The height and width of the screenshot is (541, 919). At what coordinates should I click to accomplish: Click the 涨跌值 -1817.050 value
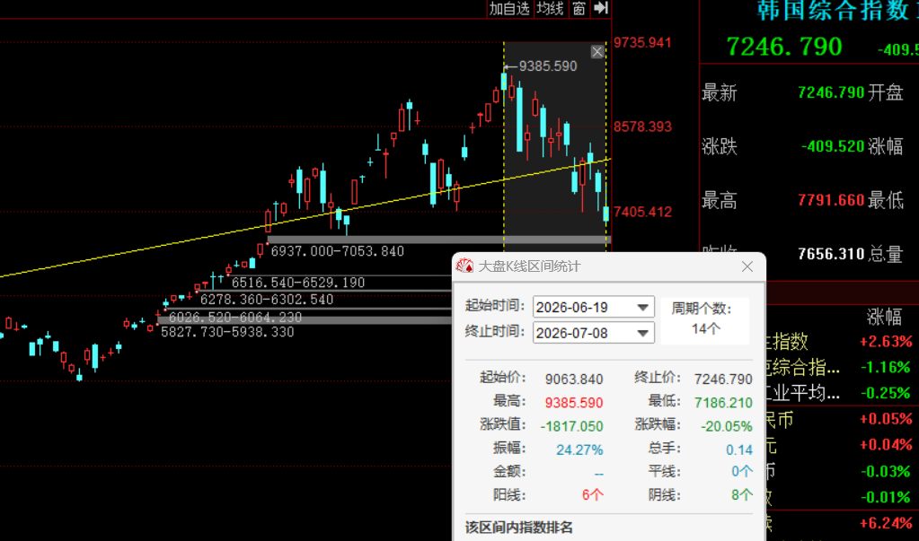[571, 426]
